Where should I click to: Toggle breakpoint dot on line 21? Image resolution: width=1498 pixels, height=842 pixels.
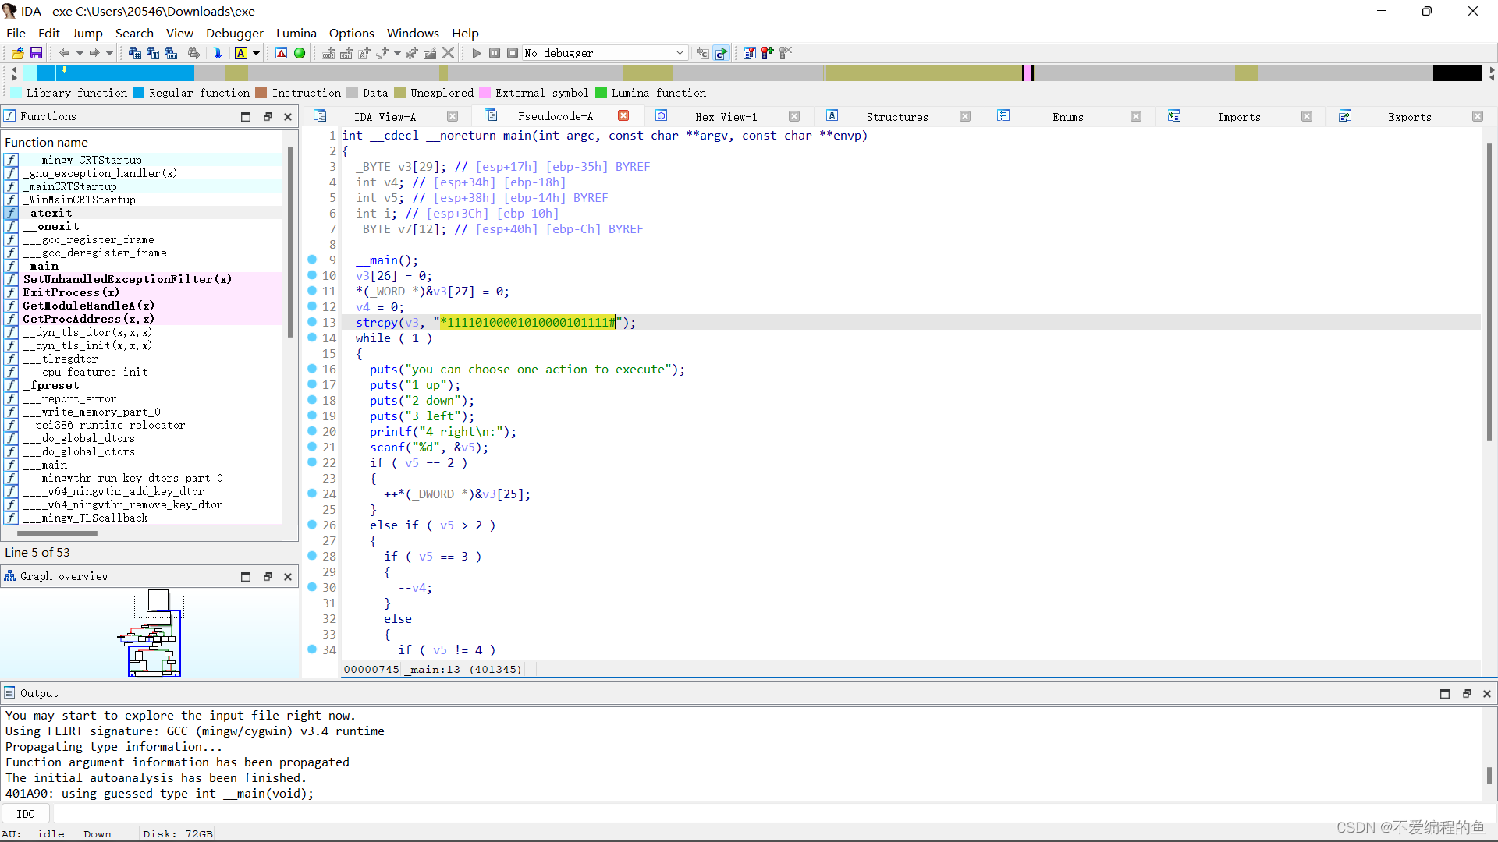[x=312, y=447]
